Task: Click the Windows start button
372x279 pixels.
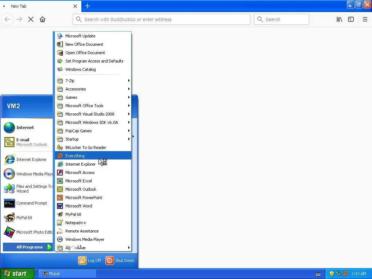Action: (x=17, y=274)
